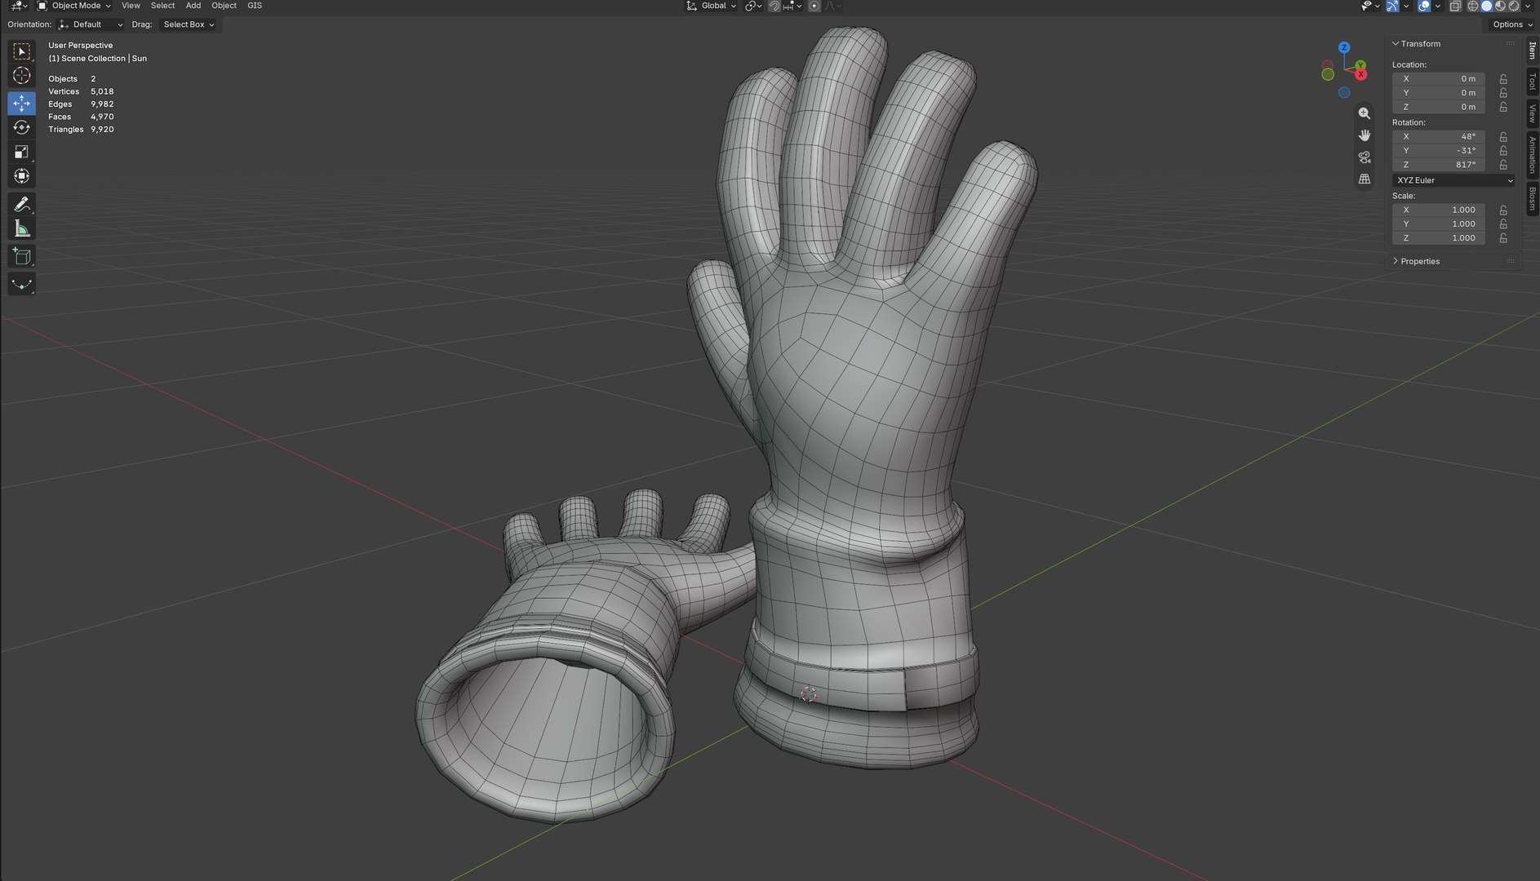
Task: Click the Pan hand viewport icon
Action: pos(1364,135)
